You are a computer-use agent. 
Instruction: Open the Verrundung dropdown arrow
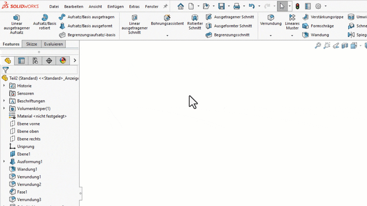click(271, 36)
